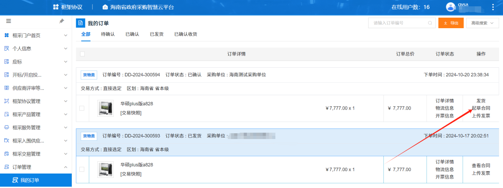Click the 框采交易管理 sidebar icon
The width and height of the screenshot is (503, 188).
click(x=6, y=154)
